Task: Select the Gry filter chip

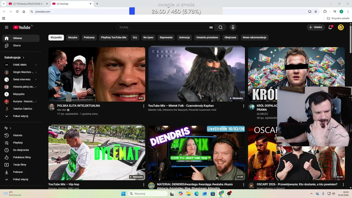Action: click(135, 37)
